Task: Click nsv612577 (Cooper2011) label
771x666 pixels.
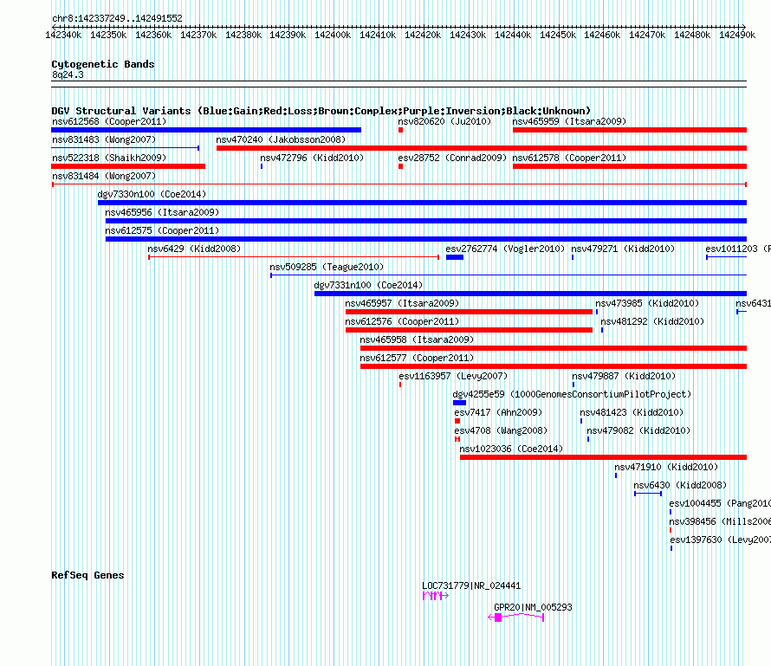Action: click(x=417, y=358)
